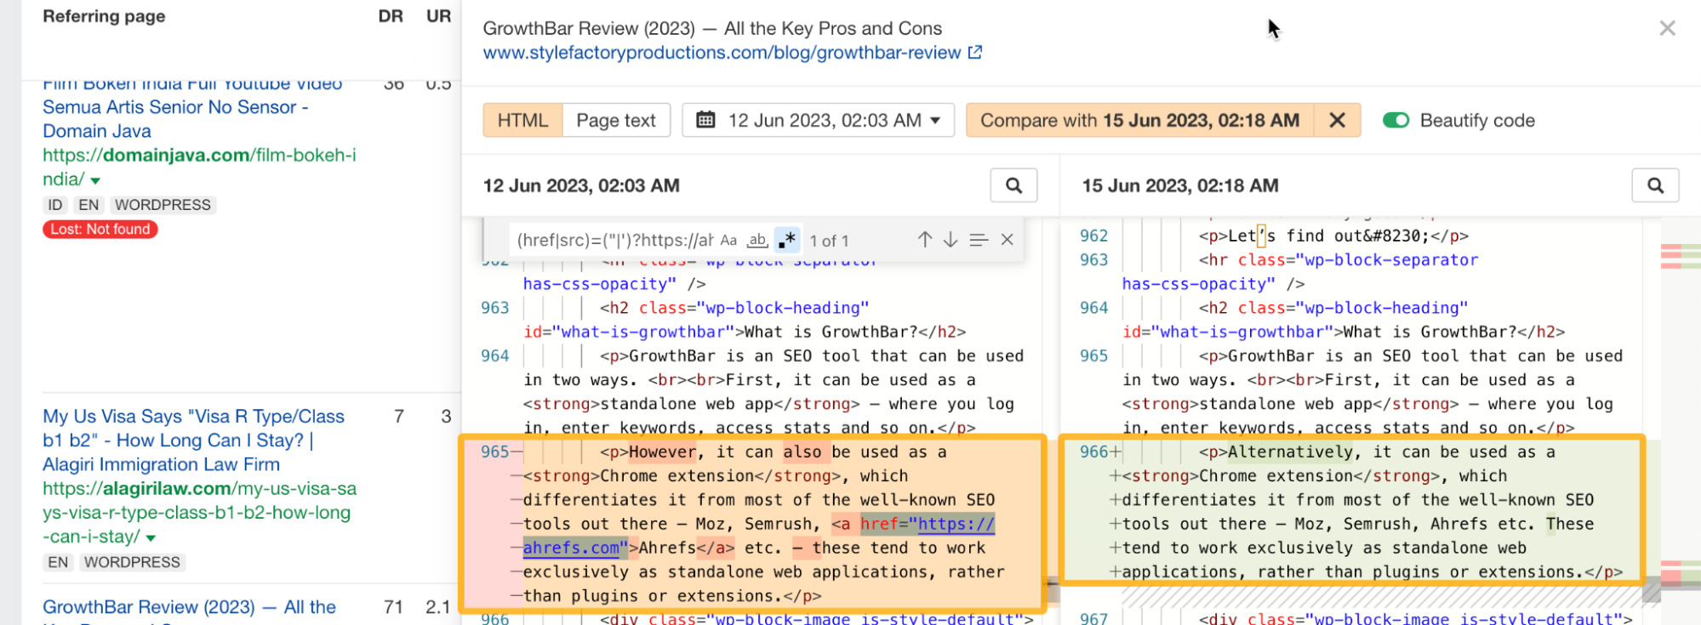The height and width of the screenshot is (625, 1701).
Task: Remove the Compare with 15 Jun comparison
Action: (1337, 121)
